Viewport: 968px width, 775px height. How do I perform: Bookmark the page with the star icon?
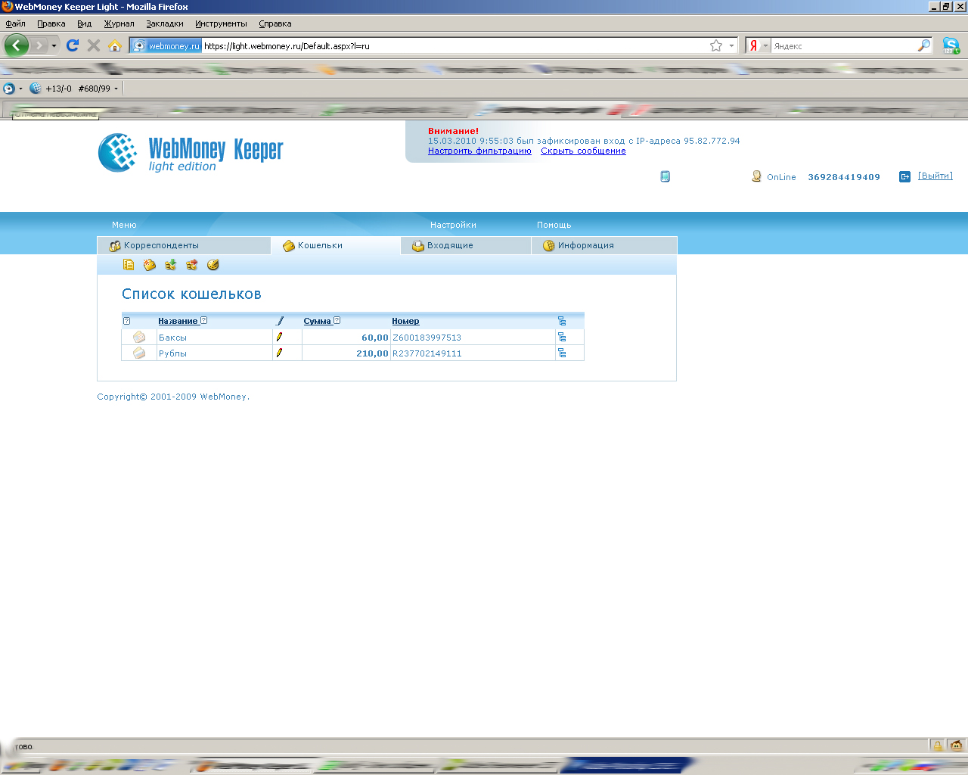[x=716, y=45]
